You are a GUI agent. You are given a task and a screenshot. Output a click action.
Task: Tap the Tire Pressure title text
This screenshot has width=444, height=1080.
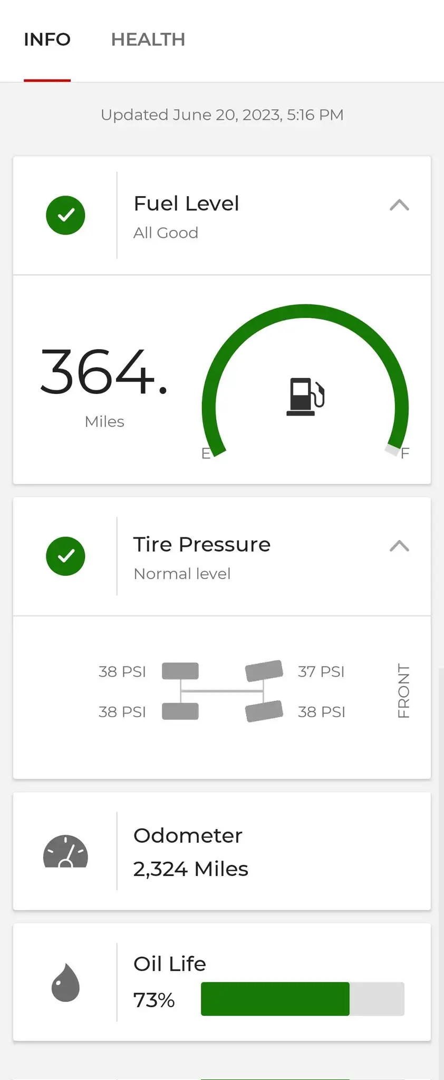pos(201,544)
